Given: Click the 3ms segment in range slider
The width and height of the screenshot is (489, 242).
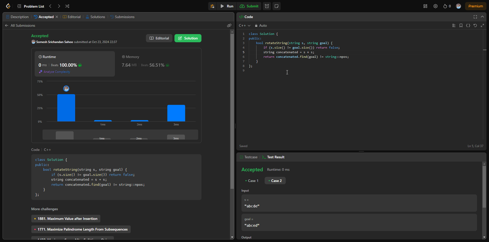Looking at the screenshot, I should 176,137.
